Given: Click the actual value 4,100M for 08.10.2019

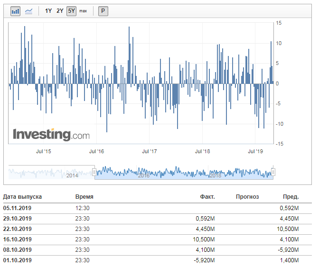Looking at the screenshot, I should (205, 250).
